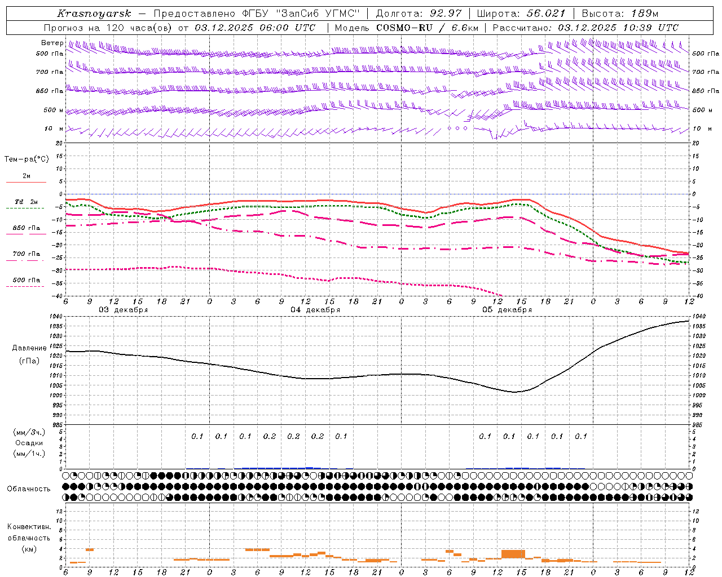Image resolution: width=722 pixels, height=577 pixels.
Task: Click the "Рассчитано: 03.12.2025 10:39 UTC" text
Action: point(585,28)
